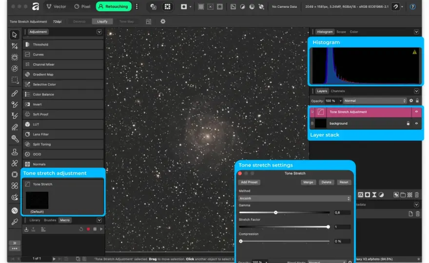Screen dimensions: 429x263
Task: Expand the Macro panel options chevron
Action: 99,220
